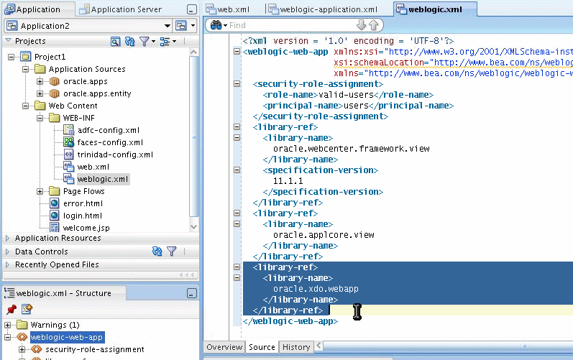The image size is (573, 360).
Task: Expand the Recently Opened Files section
Action: point(7,264)
